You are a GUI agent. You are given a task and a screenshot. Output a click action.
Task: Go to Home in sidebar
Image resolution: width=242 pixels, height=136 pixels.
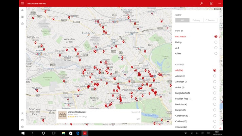[x=22, y=10]
